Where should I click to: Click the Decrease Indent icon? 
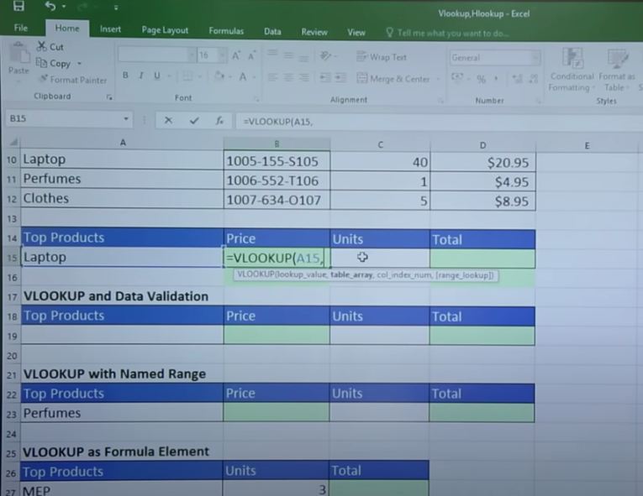coord(325,77)
